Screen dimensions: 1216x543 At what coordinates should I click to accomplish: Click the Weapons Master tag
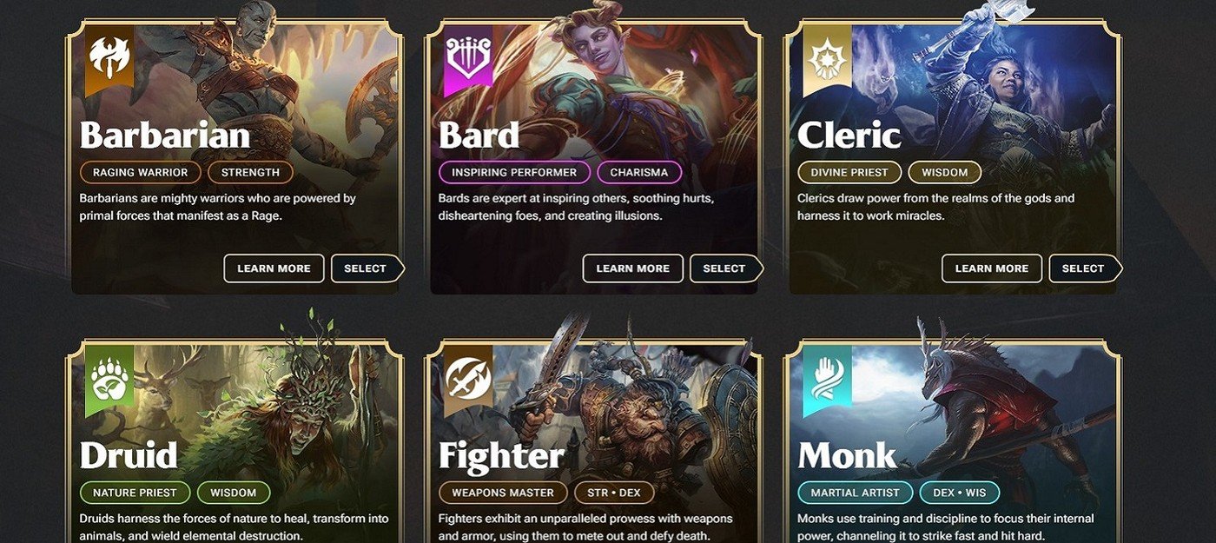tap(503, 493)
